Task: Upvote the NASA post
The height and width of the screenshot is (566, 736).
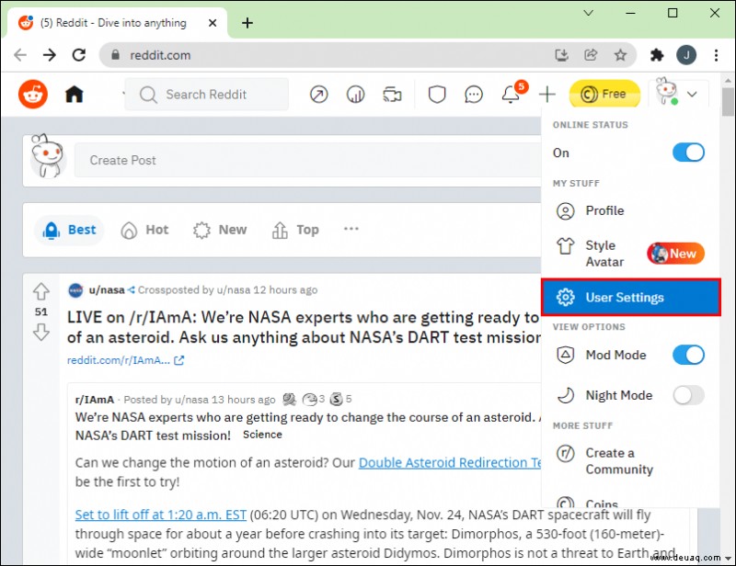Action: (x=41, y=291)
